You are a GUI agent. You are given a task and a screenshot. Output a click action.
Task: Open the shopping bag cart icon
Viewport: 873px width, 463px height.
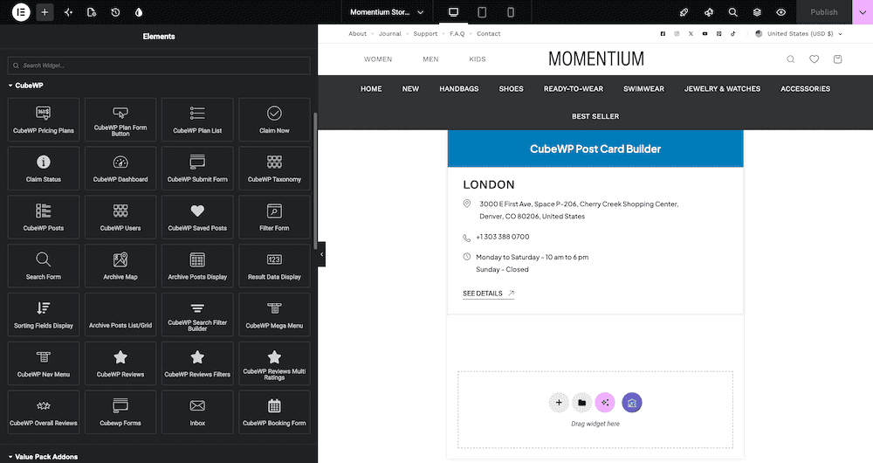(837, 59)
